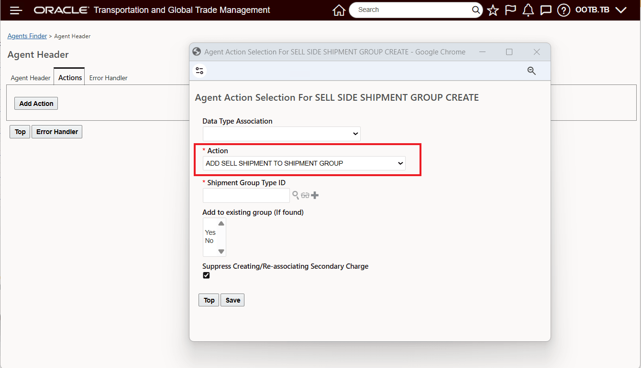The width and height of the screenshot is (641, 368).
Task: Select No in Add to existing group list
Action: [209, 241]
